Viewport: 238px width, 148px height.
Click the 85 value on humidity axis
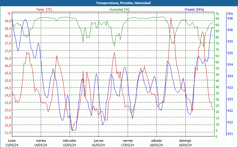(217, 31)
